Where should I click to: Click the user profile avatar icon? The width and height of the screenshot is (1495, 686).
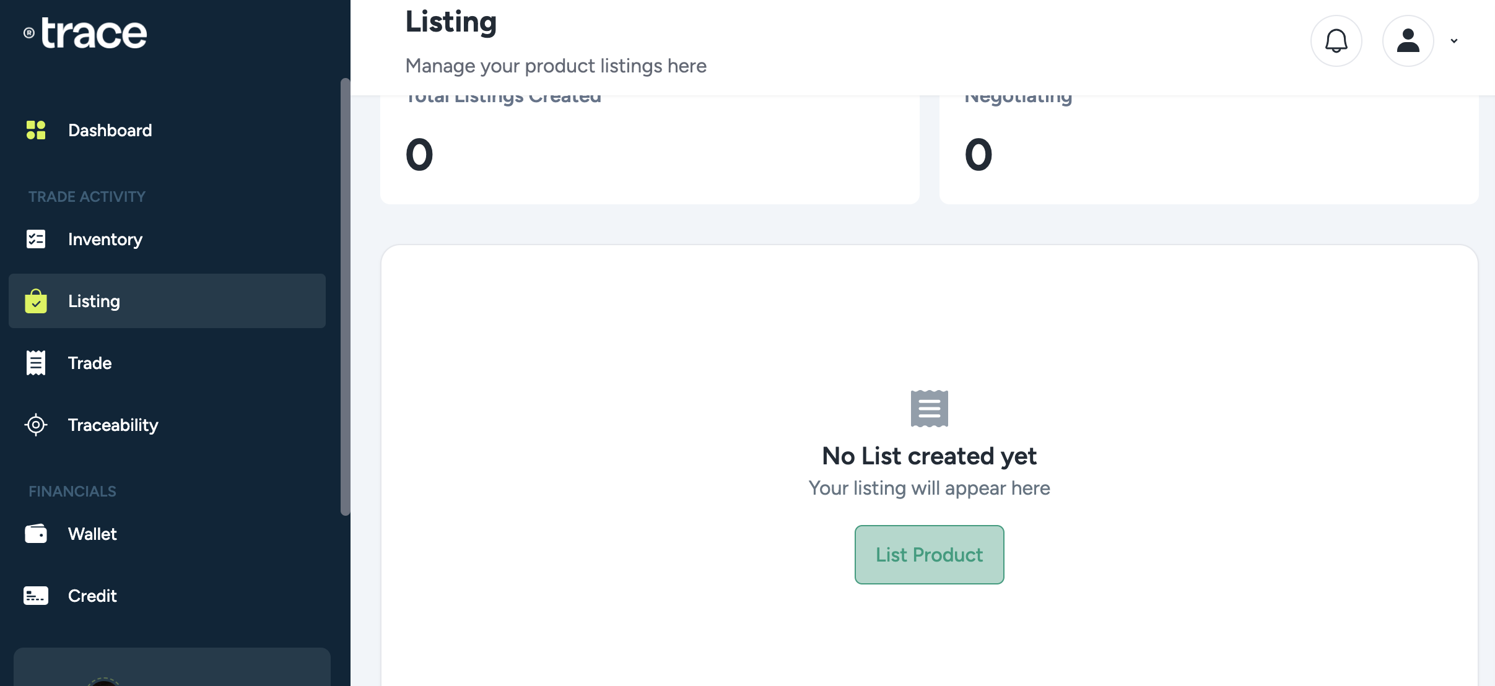(x=1408, y=41)
